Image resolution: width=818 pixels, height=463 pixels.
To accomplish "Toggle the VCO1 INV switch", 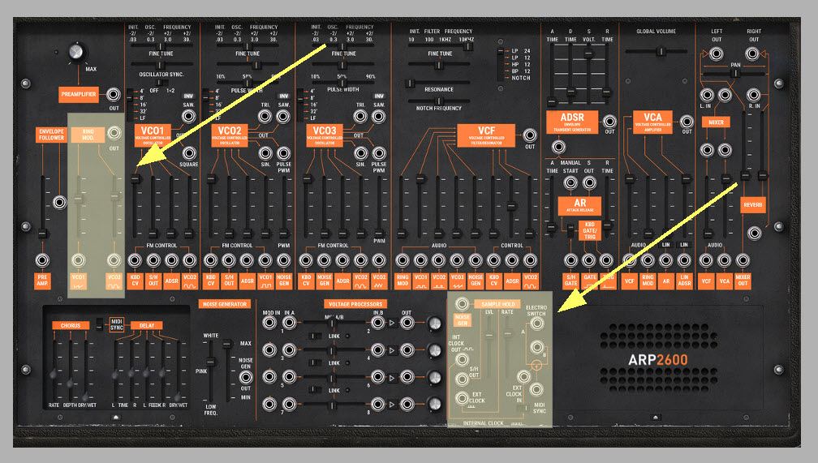I will point(187,96).
